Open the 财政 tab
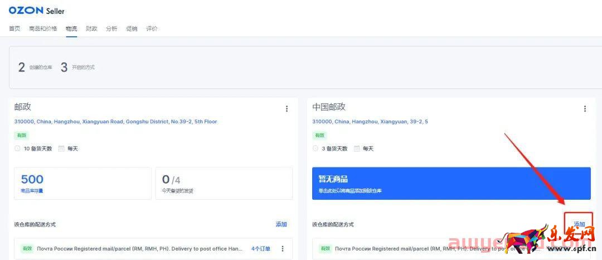Screen dimensions: 602x260 click(x=91, y=28)
